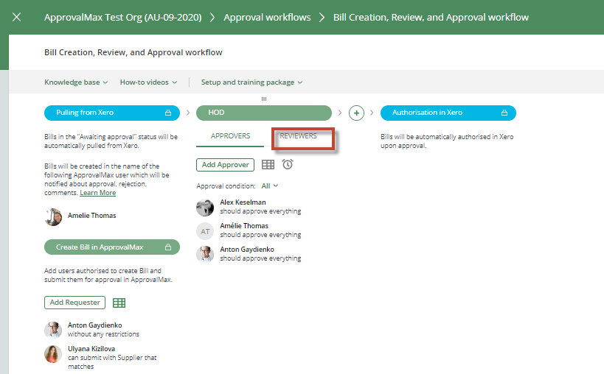Image resolution: width=604 pixels, height=374 pixels.
Task: Open the Learn More link
Action: pyautogui.click(x=98, y=193)
